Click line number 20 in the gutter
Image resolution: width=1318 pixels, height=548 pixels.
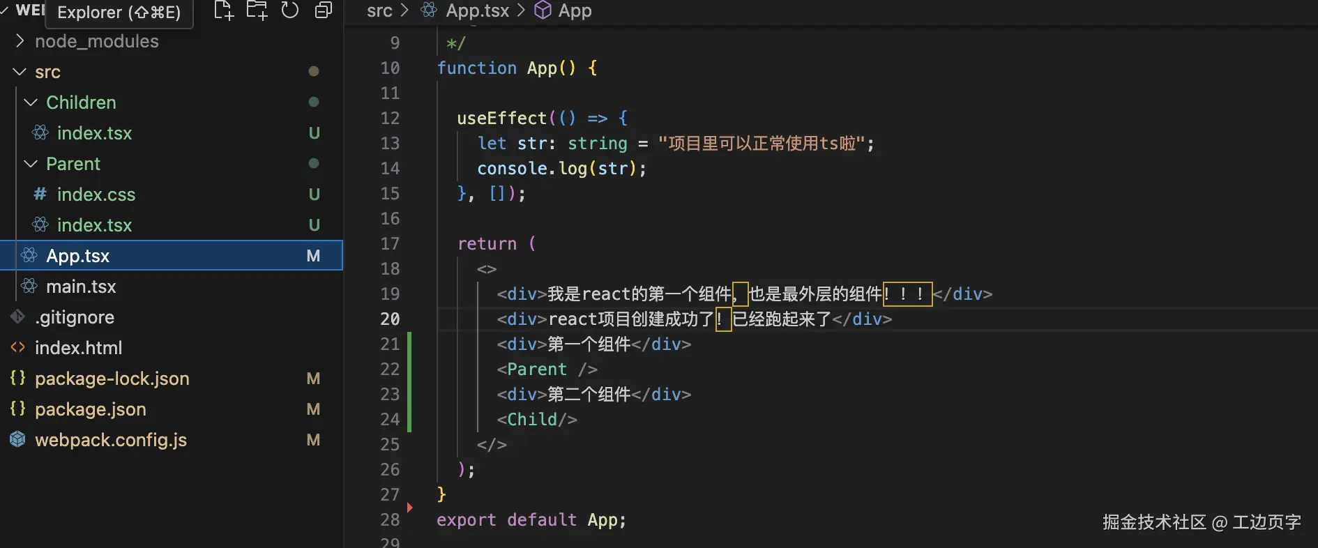click(390, 319)
